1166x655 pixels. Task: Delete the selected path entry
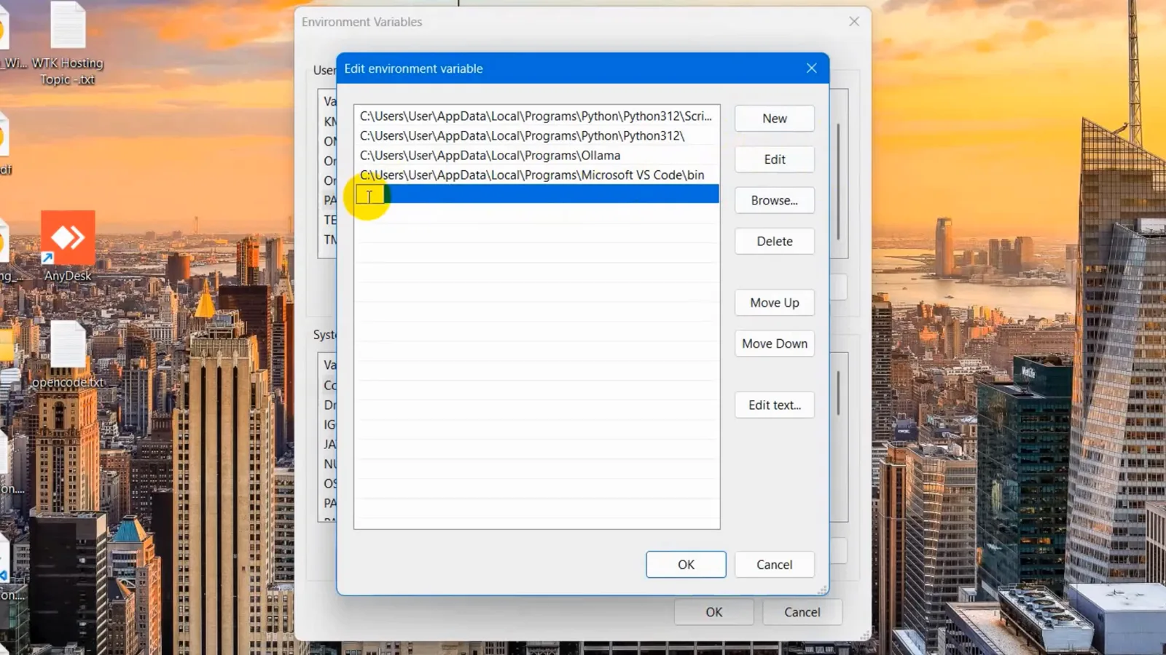774,241
